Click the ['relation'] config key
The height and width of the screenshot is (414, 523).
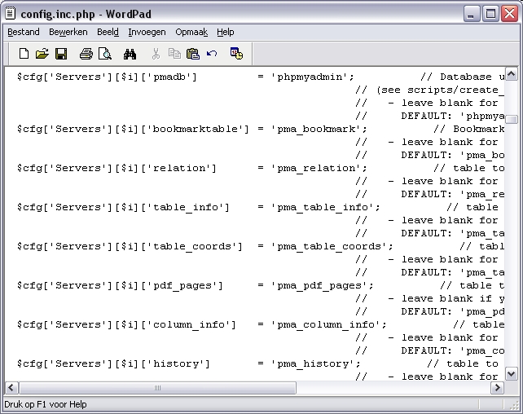178,168
